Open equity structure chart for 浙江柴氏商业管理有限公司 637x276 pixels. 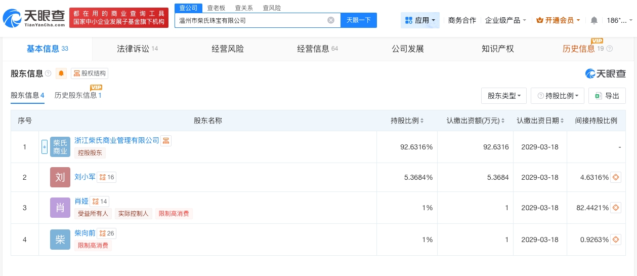166,140
